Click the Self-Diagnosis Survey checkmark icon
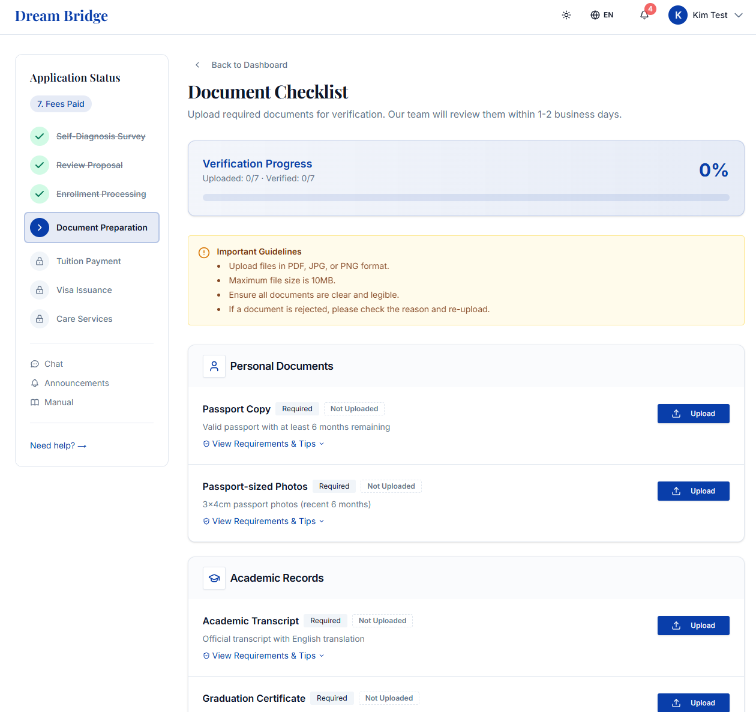The height and width of the screenshot is (712, 756). click(40, 136)
